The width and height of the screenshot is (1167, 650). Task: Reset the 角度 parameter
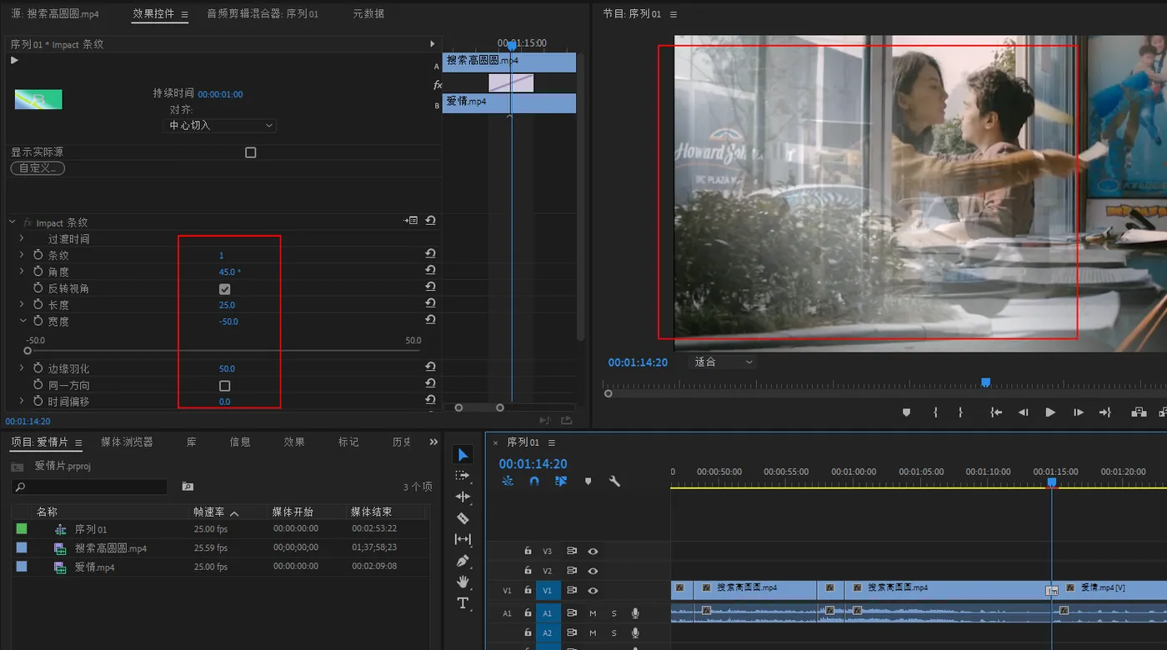point(430,270)
